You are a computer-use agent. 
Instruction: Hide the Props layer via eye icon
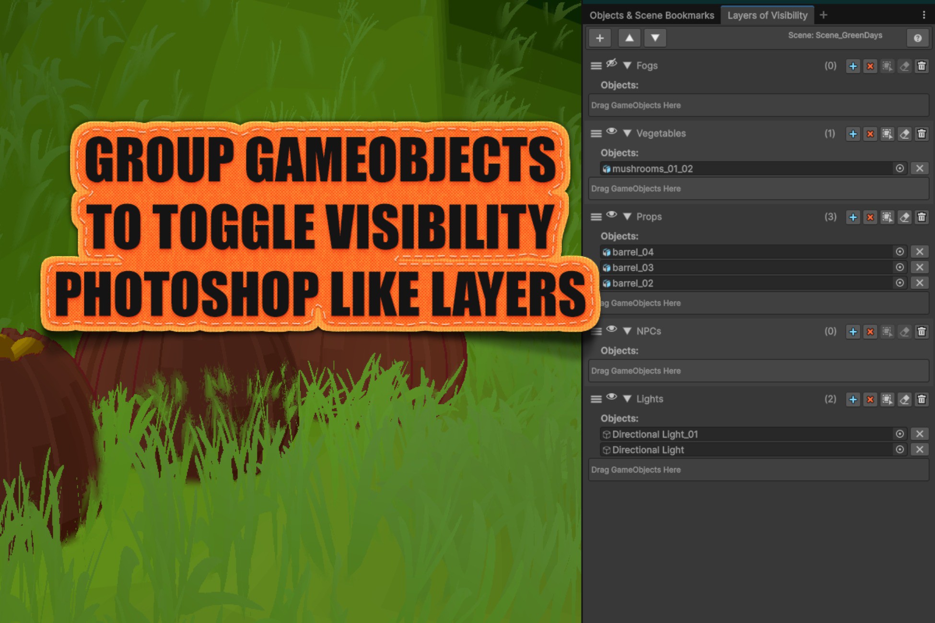pyautogui.click(x=611, y=215)
